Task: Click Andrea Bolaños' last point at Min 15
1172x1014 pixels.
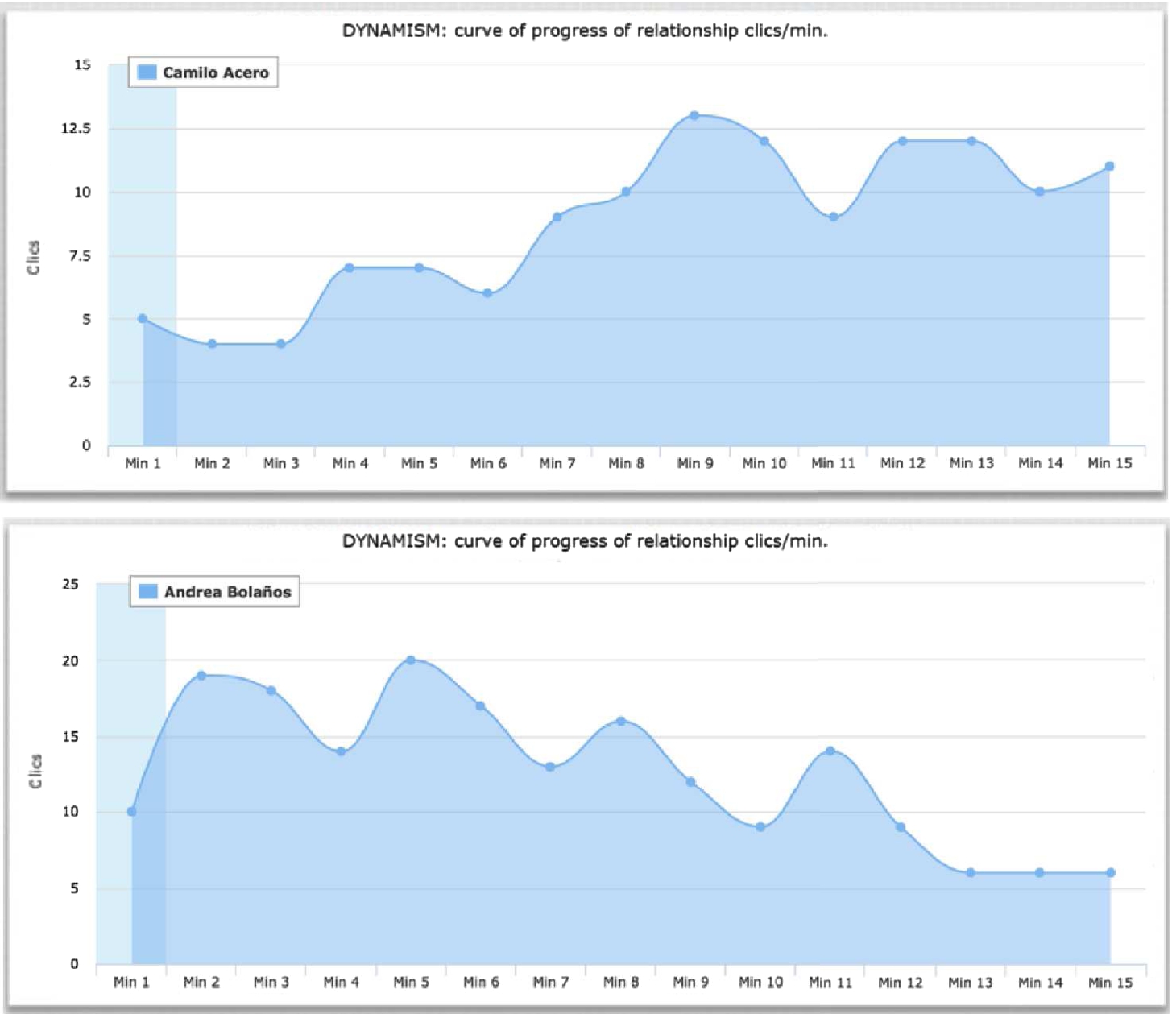Action: pos(1110,872)
